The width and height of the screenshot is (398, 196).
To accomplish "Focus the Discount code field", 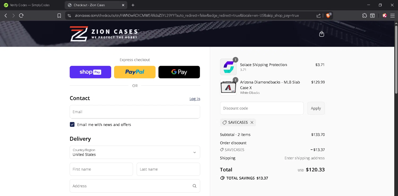I will tap(262, 108).
